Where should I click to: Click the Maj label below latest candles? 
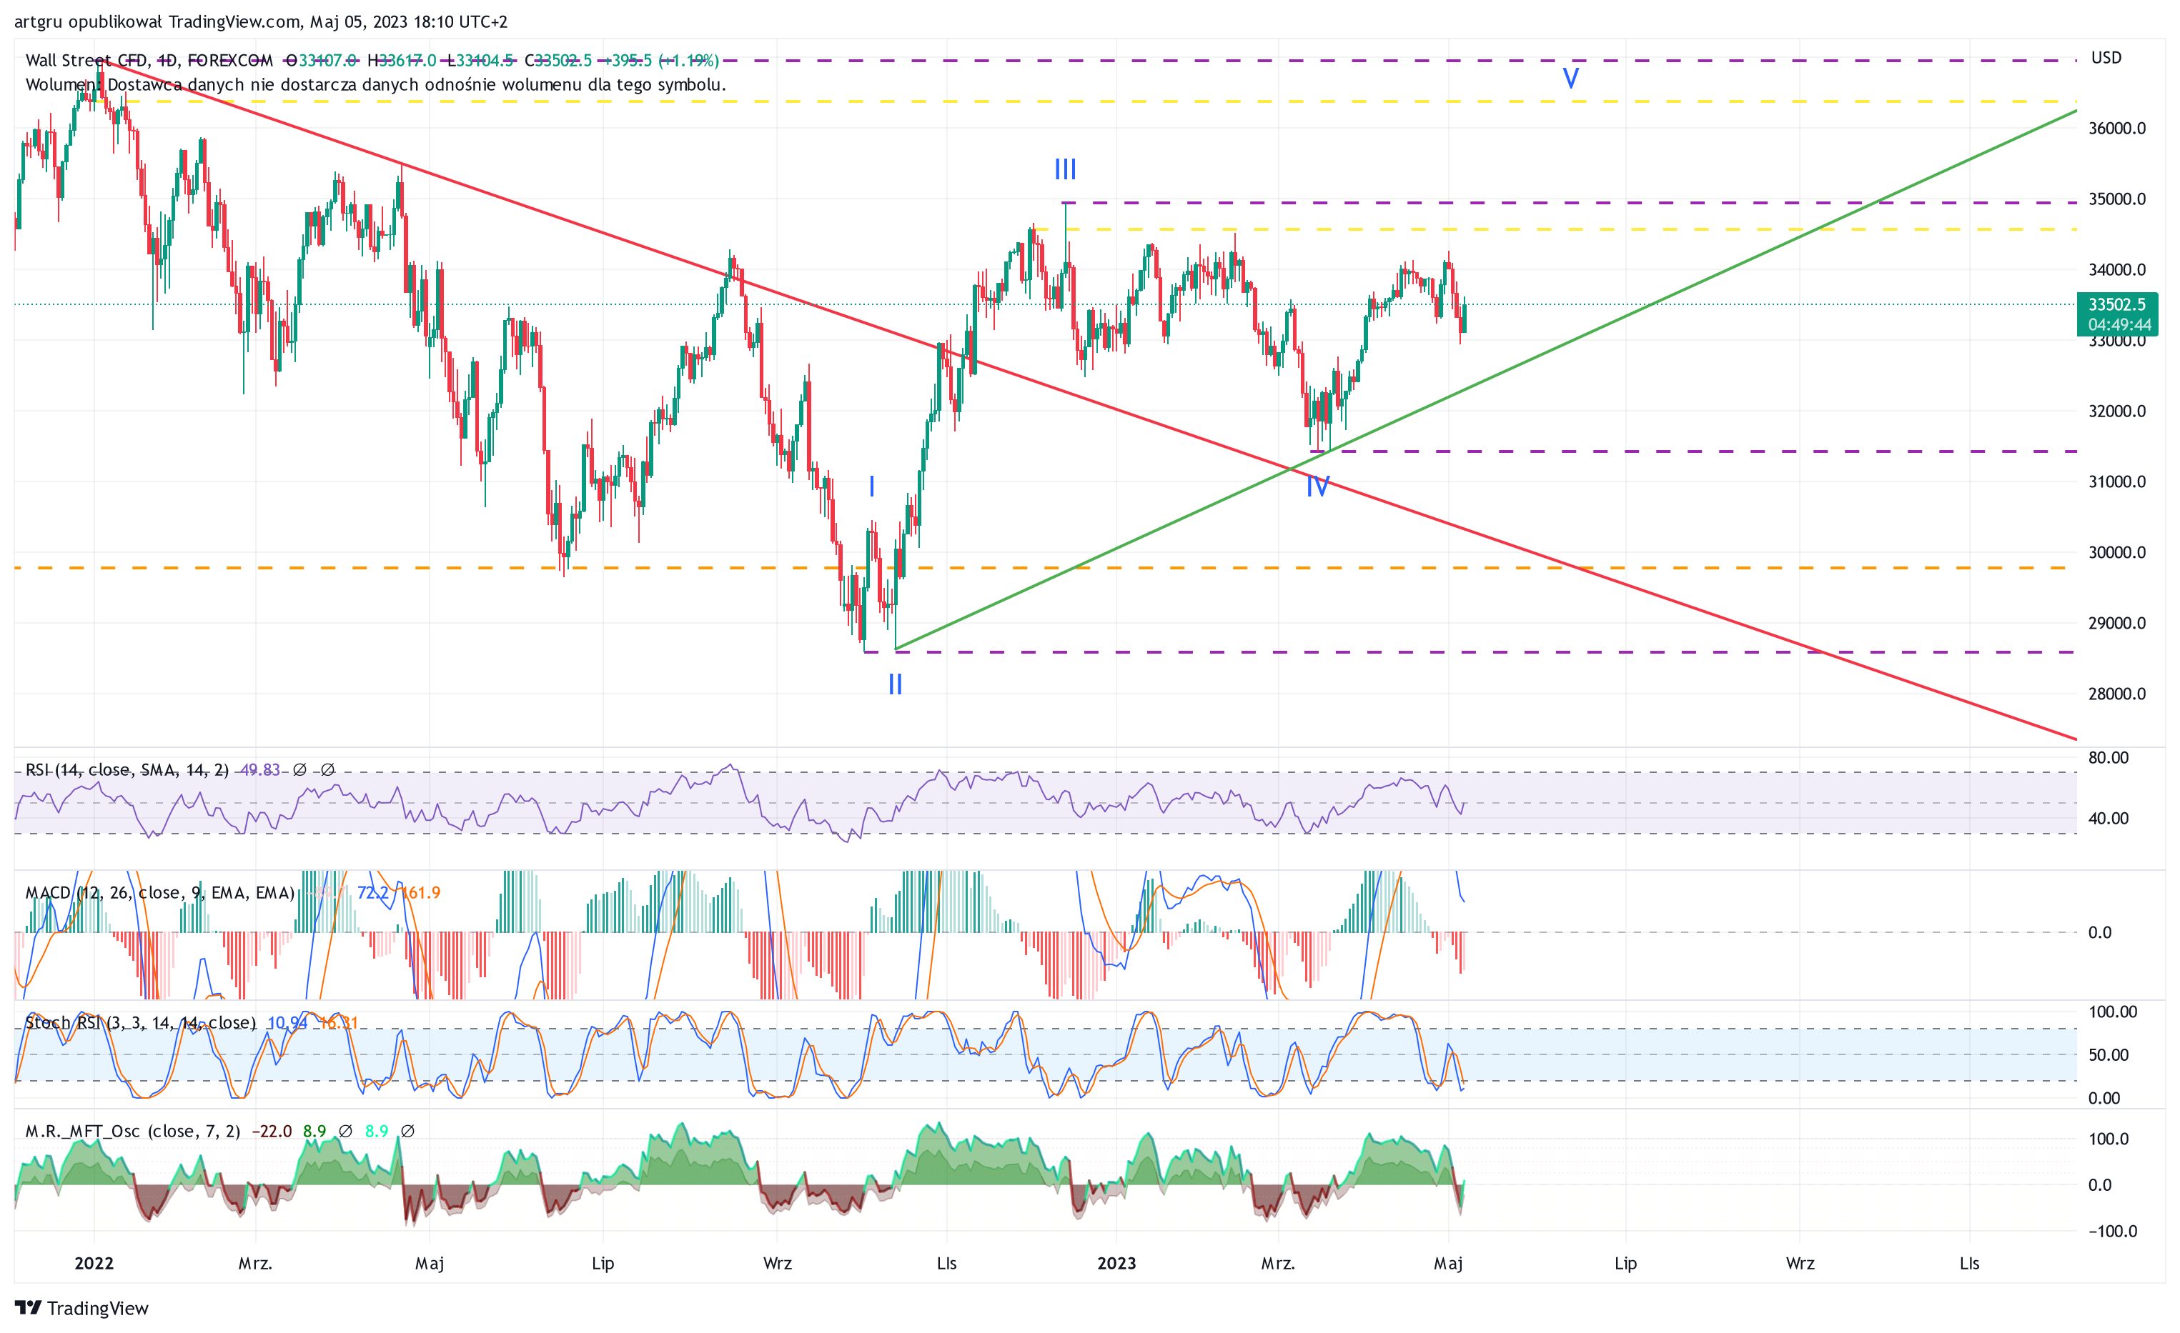pyautogui.click(x=1448, y=1264)
